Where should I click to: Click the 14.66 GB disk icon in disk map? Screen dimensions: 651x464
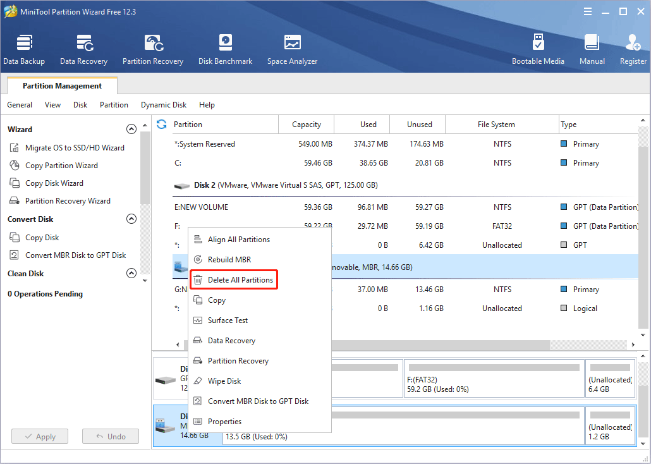pyautogui.click(x=166, y=425)
